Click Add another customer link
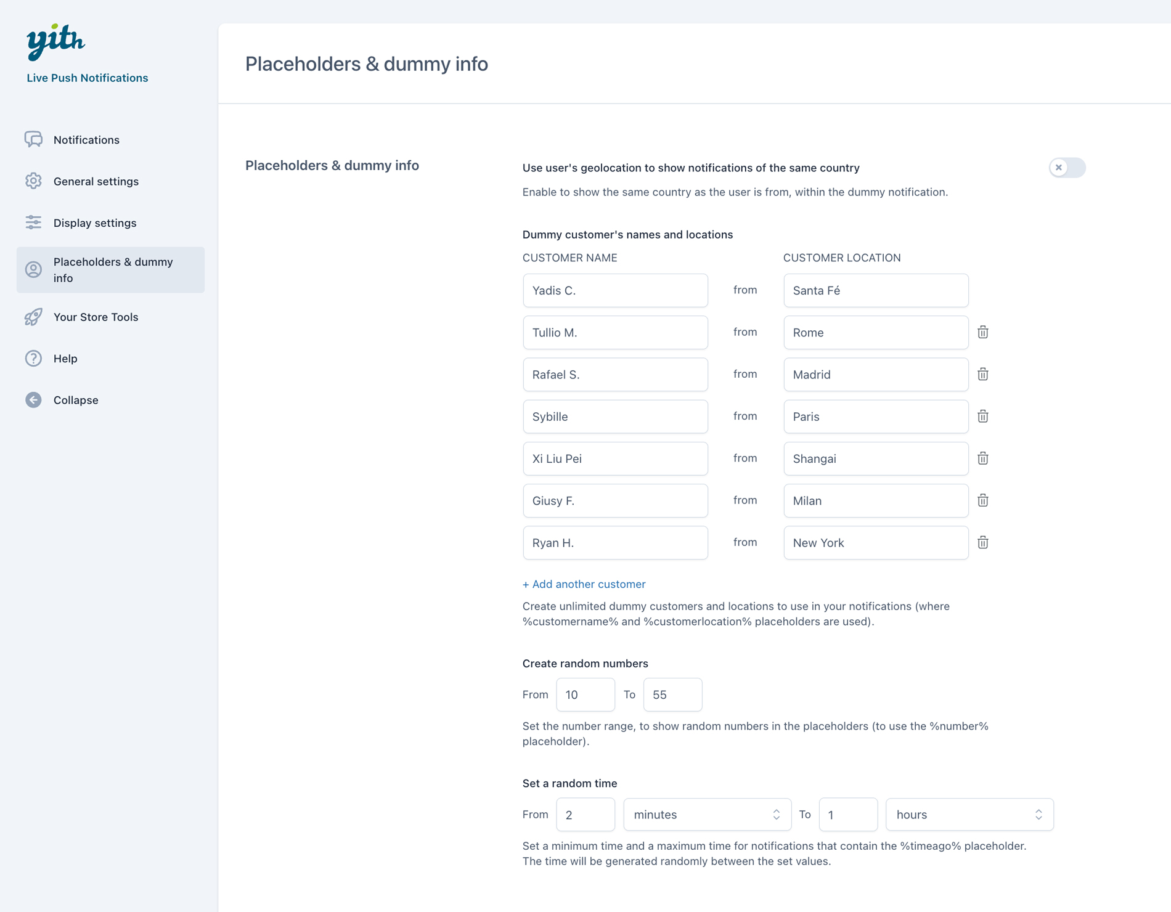This screenshot has height=912, width=1171. click(584, 584)
